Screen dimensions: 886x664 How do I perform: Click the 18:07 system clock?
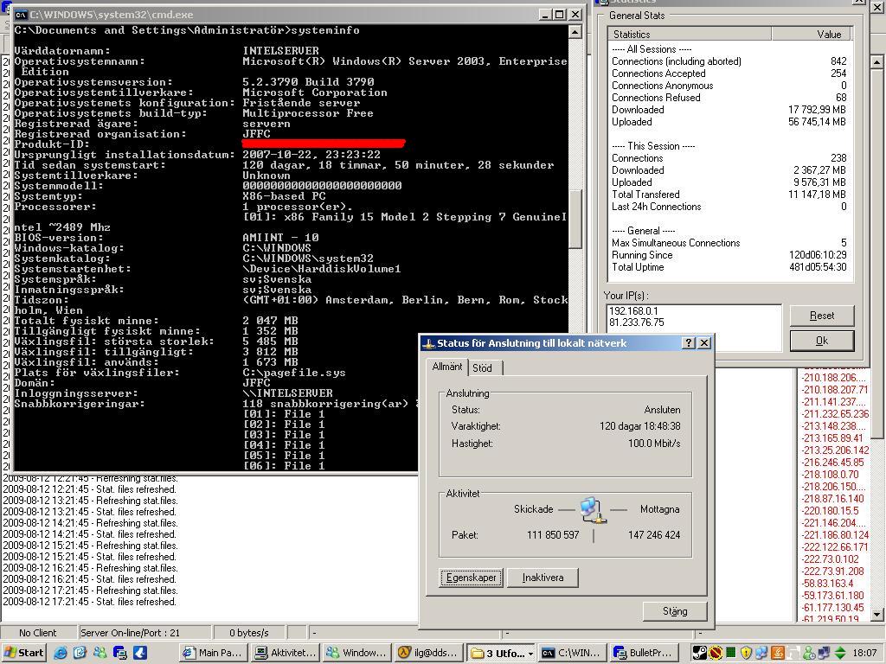click(x=864, y=653)
